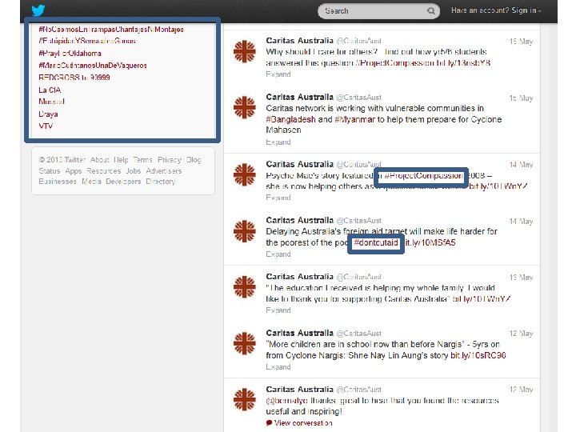Click hashtag #Bangladesh in tweet
Screen dimensions: 576x432
point(290,119)
